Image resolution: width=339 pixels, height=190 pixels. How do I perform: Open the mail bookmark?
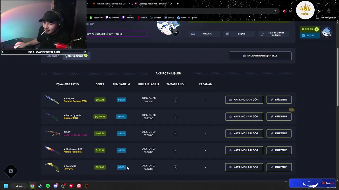click(x=181, y=18)
